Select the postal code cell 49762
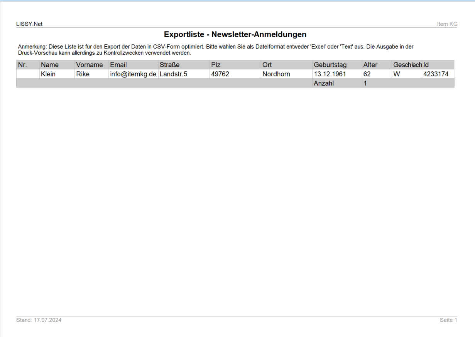The height and width of the screenshot is (337, 475). pos(235,74)
